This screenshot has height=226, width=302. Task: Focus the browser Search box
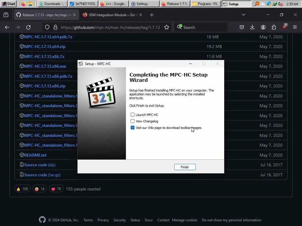coord(201,27)
